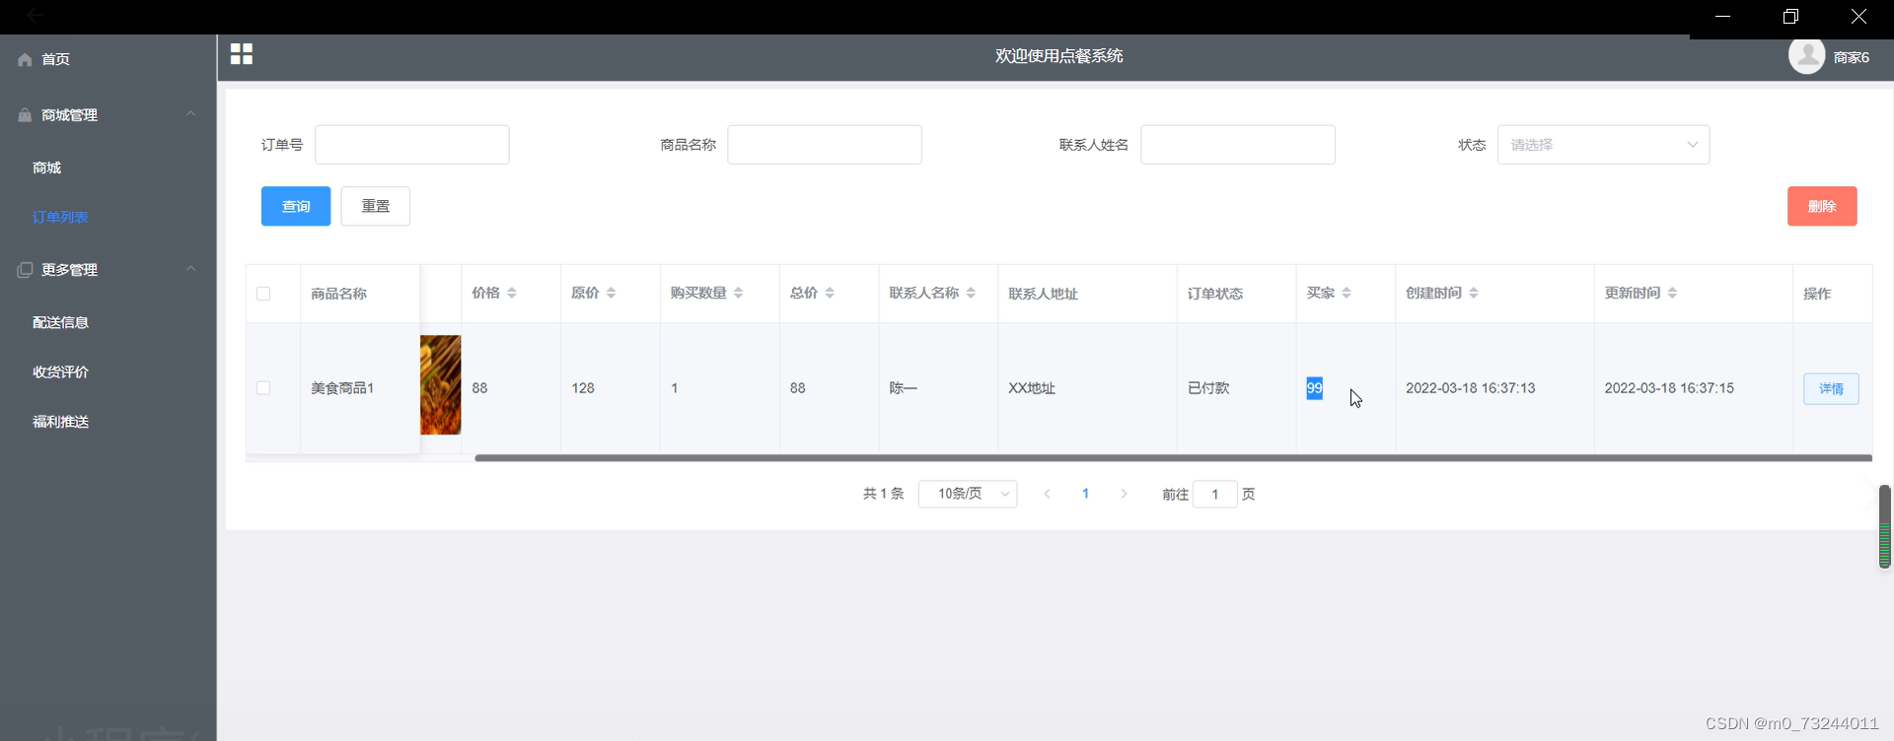Toggle the select-all checkbox in table header
The image size is (1894, 741).
(x=263, y=294)
